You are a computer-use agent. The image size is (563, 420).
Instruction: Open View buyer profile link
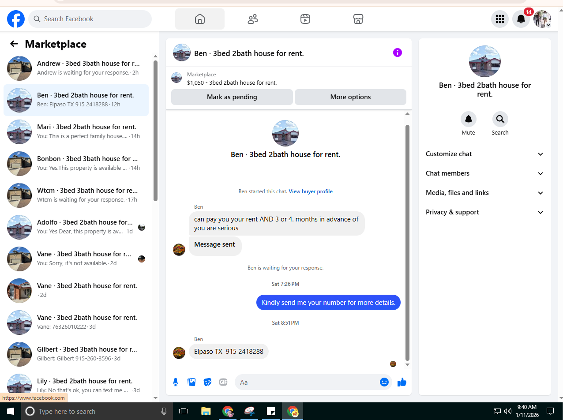tap(311, 191)
